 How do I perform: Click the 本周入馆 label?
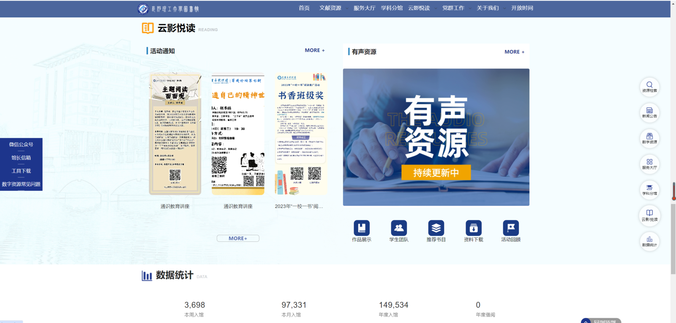click(x=194, y=315)
